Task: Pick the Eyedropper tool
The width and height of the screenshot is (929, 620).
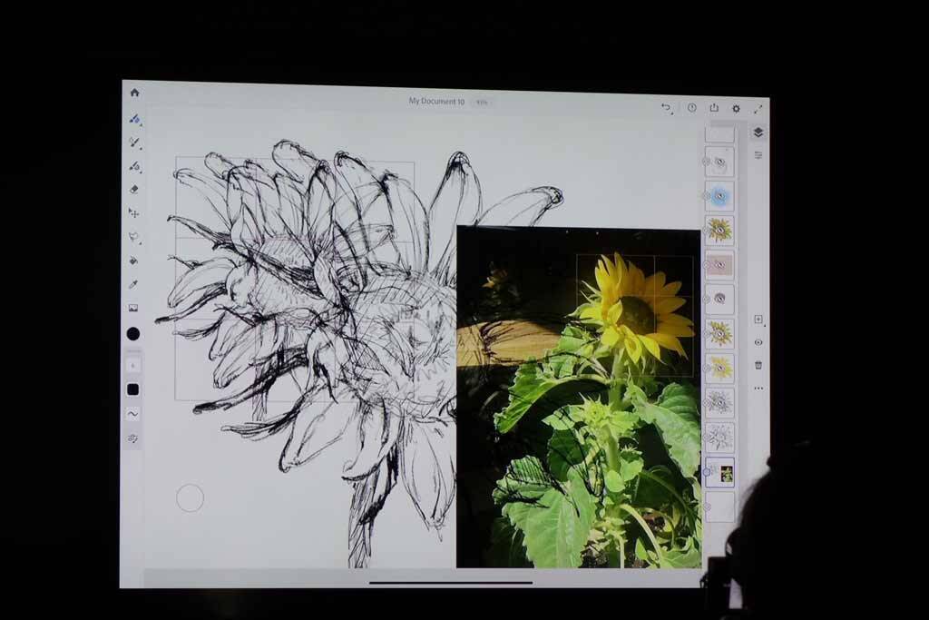Action: (x=134, y=284)
